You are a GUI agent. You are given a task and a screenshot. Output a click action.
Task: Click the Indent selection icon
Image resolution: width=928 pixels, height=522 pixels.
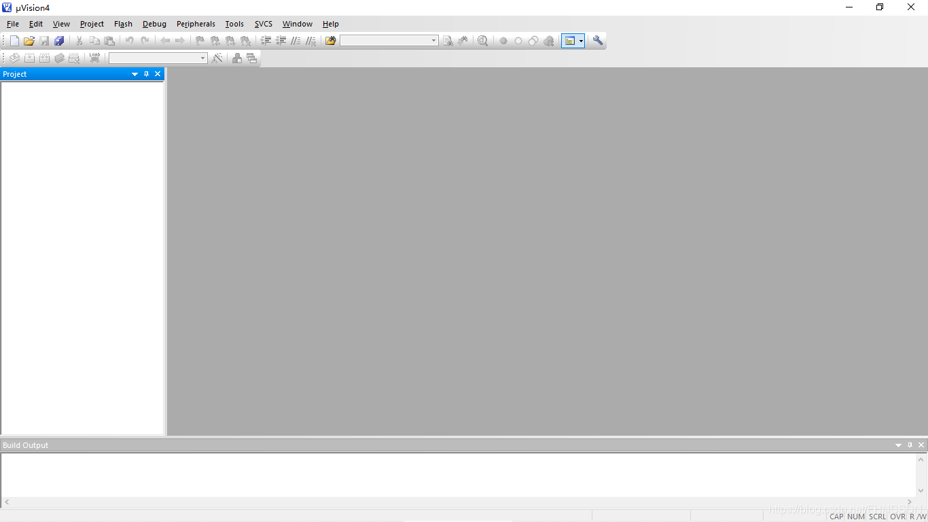pos(266,41)
